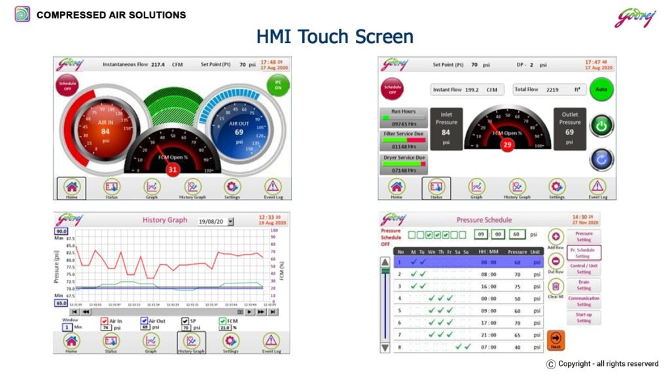Uncheck the FCM series checkbox
This screenshot has height=377, width=670.
tap(223, 321)
